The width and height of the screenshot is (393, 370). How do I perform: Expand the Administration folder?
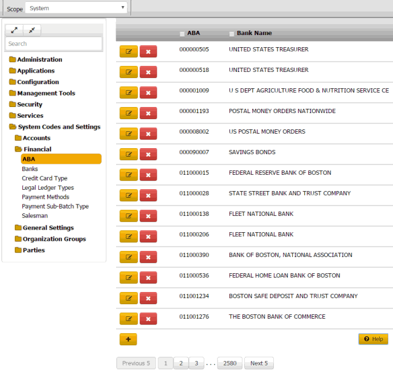click(39, 59)
